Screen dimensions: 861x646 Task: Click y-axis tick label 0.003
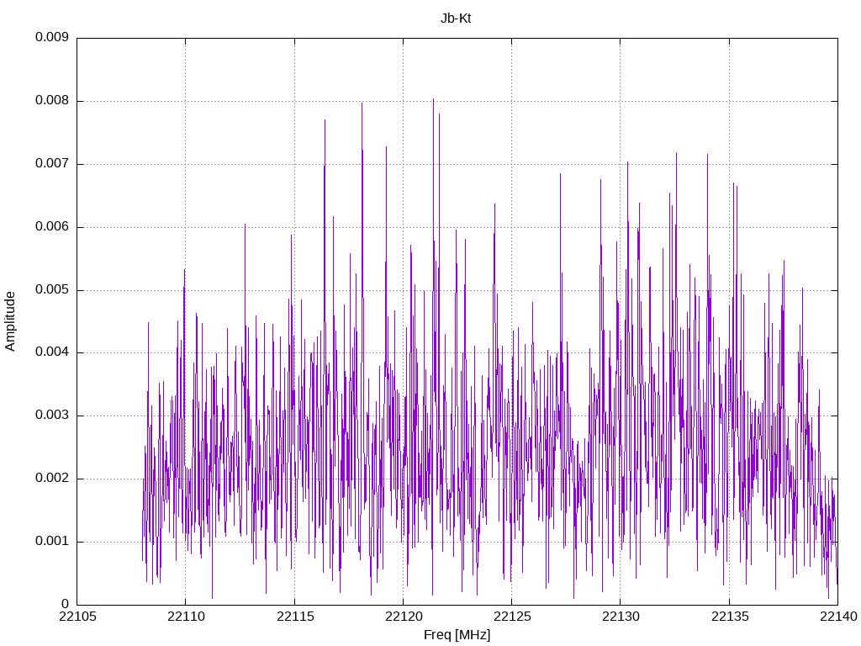[52, 416]
